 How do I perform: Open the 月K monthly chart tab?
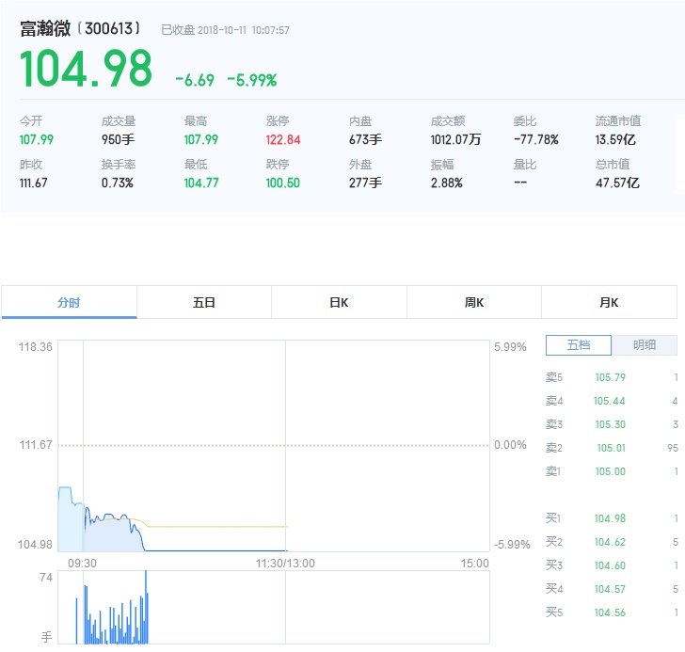609,302
